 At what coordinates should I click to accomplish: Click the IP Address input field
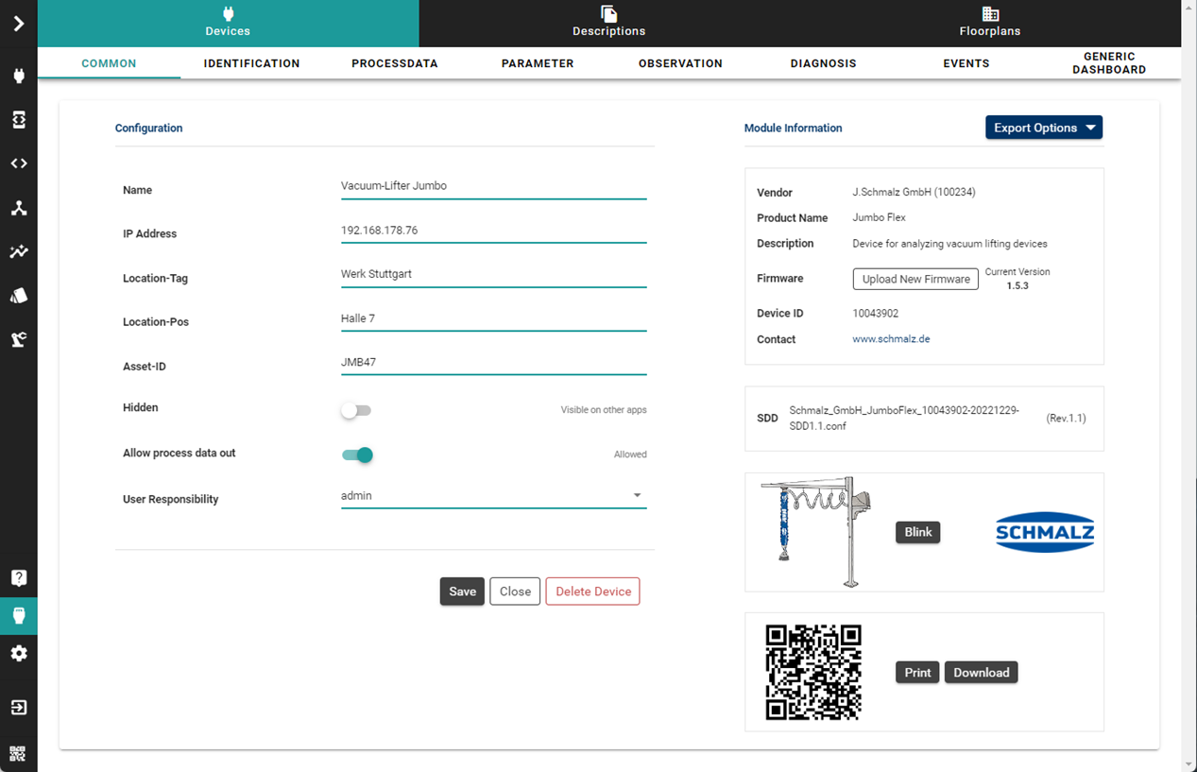tap(493, 231)
